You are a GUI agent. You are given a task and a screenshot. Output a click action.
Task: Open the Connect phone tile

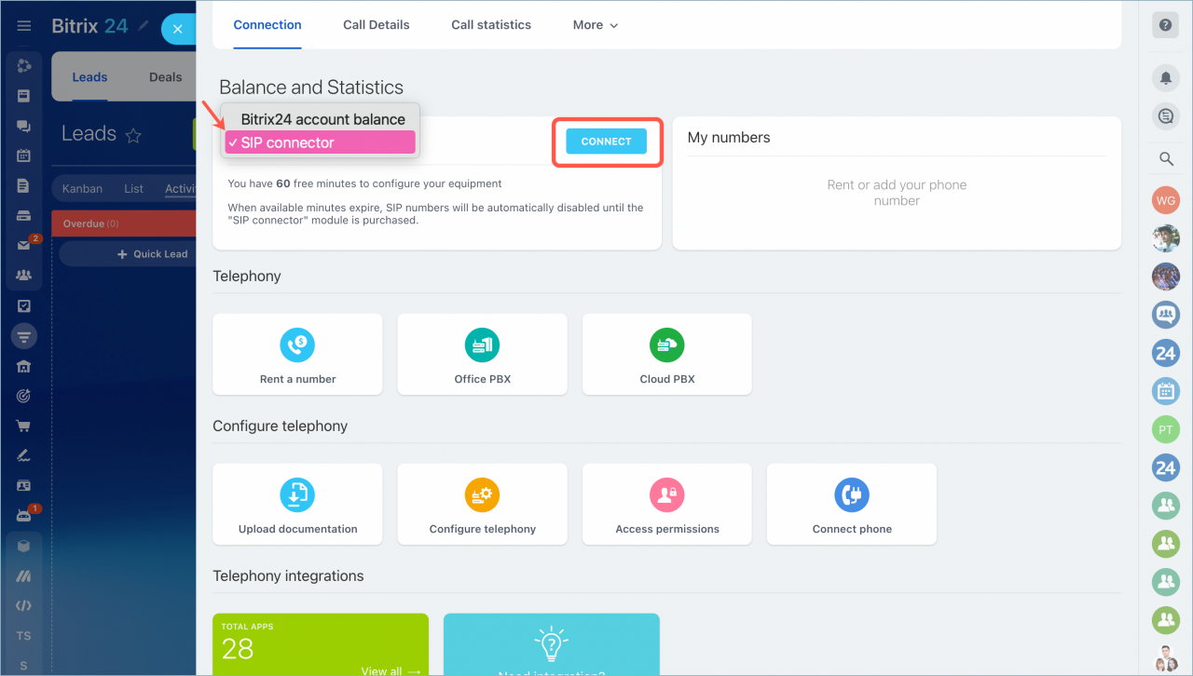[x=852, y=504]
